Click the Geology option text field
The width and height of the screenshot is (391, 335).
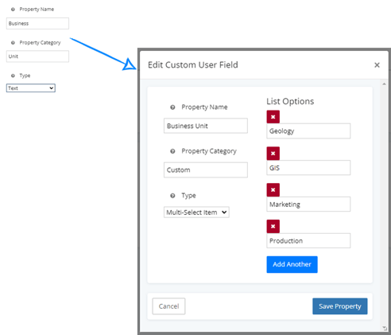(308, 131)
